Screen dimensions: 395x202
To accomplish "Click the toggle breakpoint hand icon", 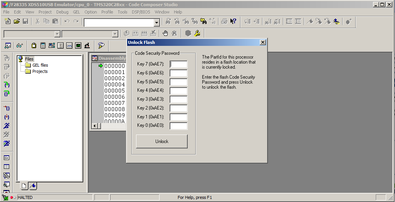I will tap(165, 33).
